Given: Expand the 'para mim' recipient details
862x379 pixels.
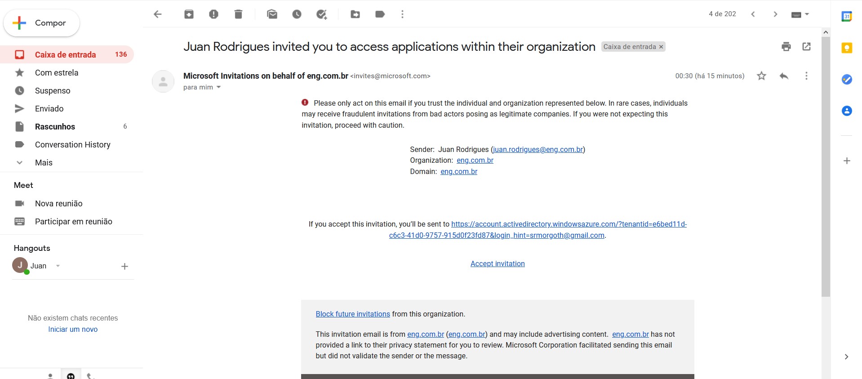Looking at the screenshot, I should 219,87.
